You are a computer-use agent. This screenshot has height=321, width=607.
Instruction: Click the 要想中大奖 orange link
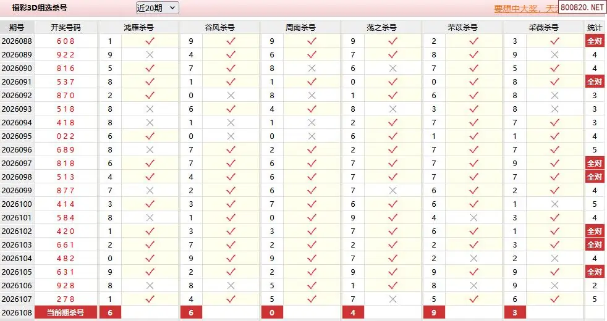tap(525, 9)
